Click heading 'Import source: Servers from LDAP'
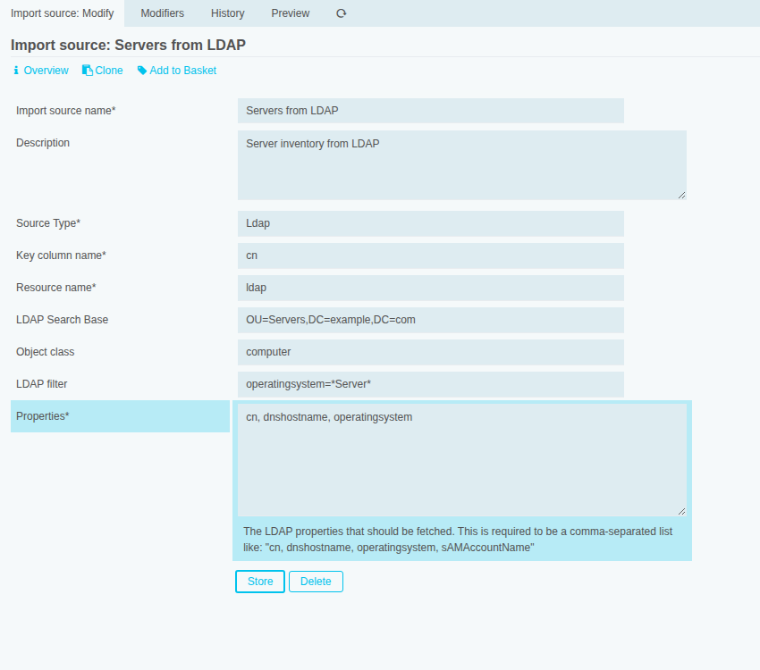This screenshot has height=670, width=760. coord(128,45)
